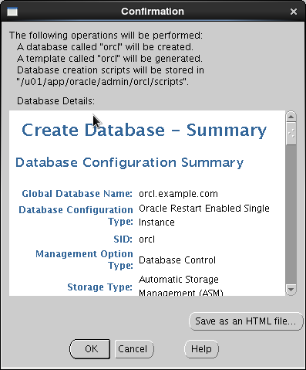306x370 pixels.
Task: Click the summary scrollbar thumb
Action: (291, 134)
